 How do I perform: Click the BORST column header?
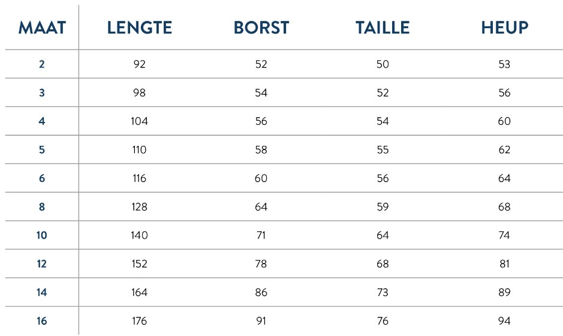point(261,28)
